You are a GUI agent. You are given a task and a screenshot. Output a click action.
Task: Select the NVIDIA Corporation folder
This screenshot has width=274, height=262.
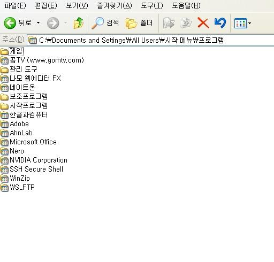[x=34, y=160]
